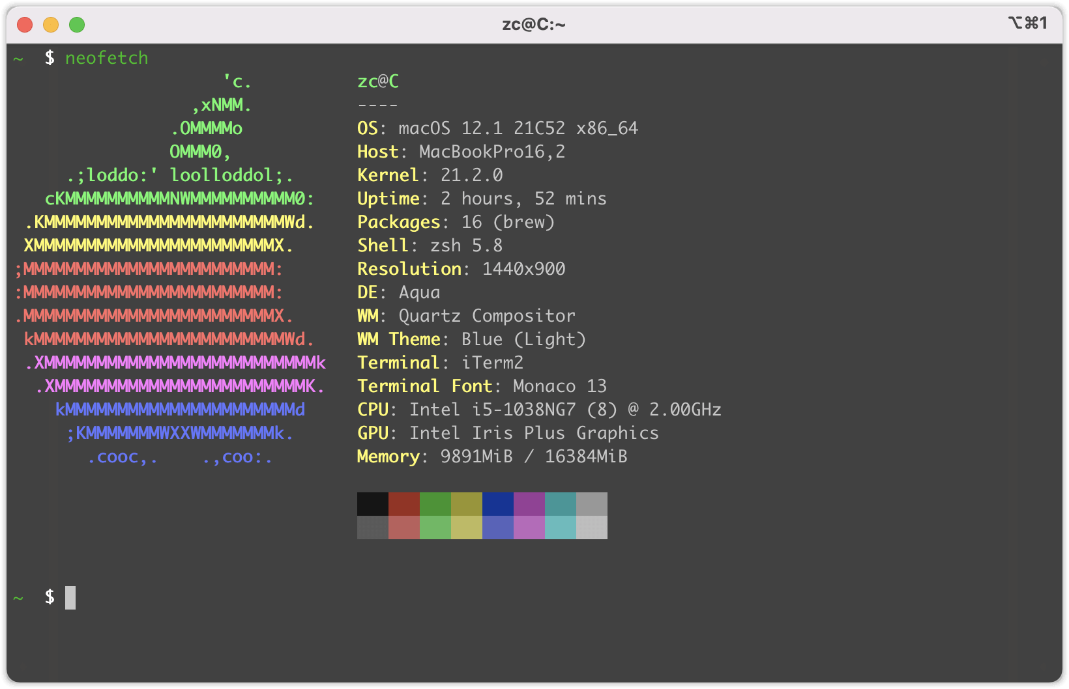Close the iTerm2 window with red button
The image size is (1069, 689).
tap(25, 25)
